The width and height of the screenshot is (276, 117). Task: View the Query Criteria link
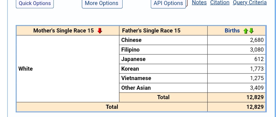(250, 3)
